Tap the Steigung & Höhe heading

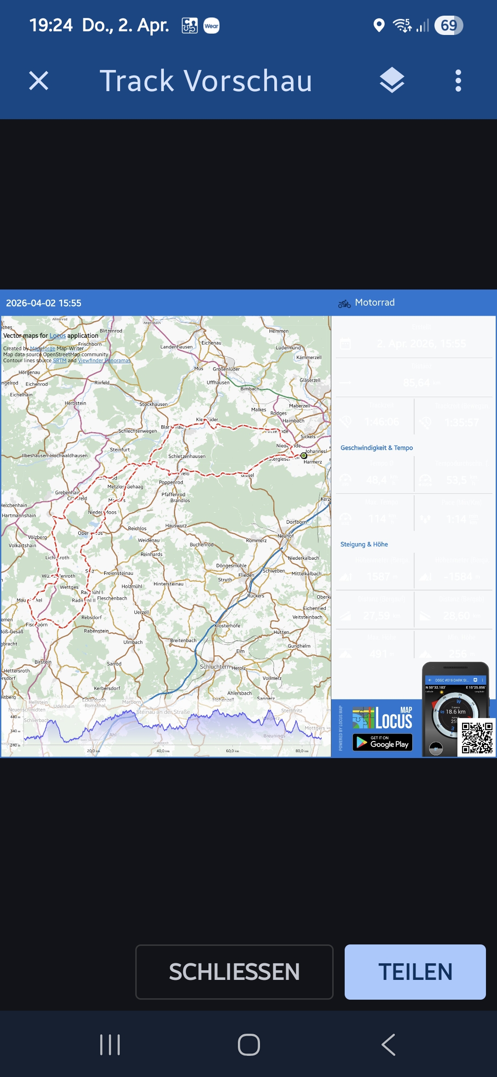364,544
